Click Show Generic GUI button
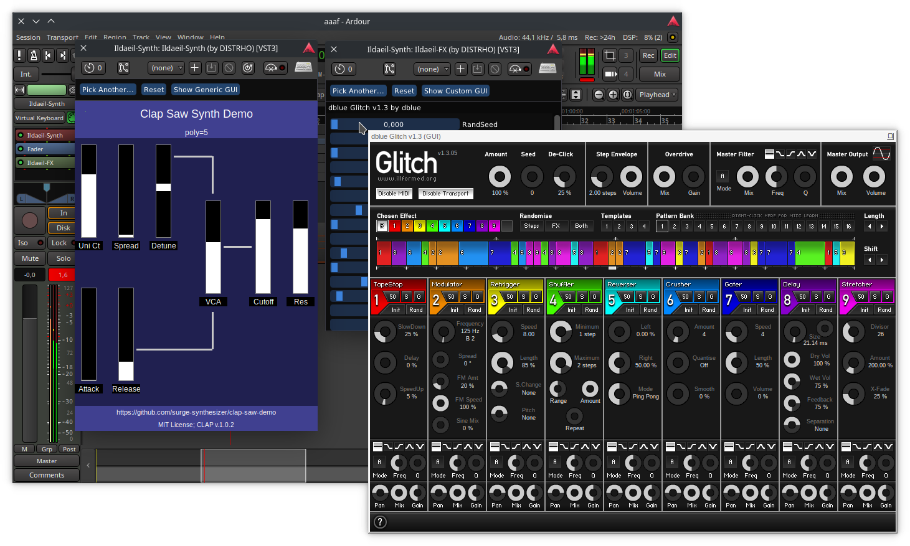910x546 pixels. 206,90
